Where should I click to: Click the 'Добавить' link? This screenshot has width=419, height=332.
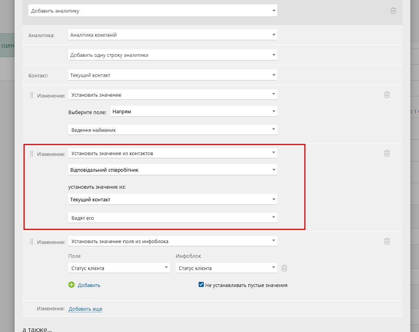pyautogui.click(x=89, y=285)
